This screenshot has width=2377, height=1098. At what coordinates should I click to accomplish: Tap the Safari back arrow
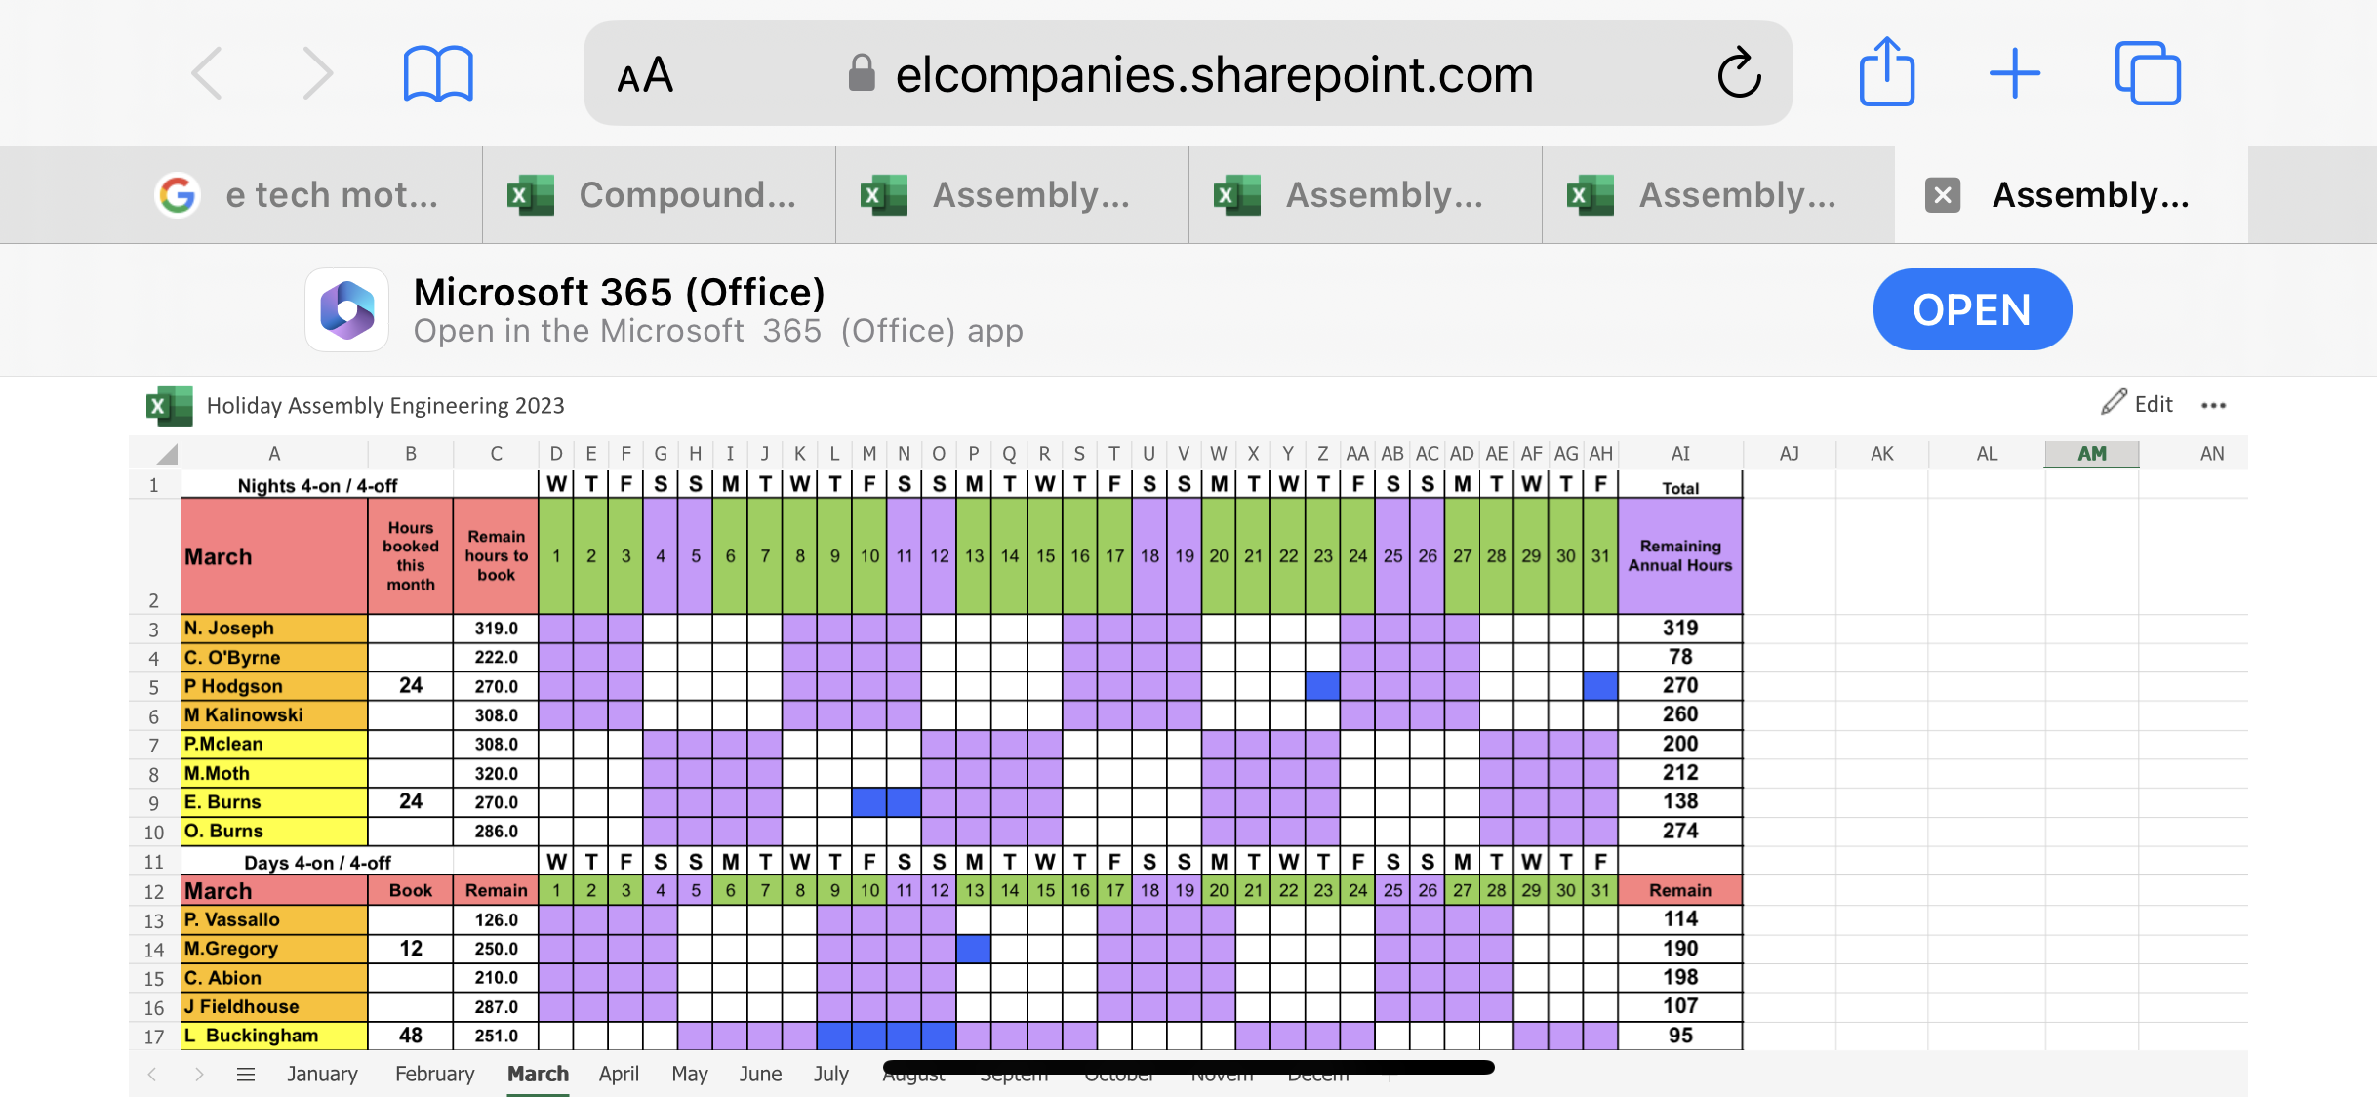pyautogui.click(x=208, y=73)
